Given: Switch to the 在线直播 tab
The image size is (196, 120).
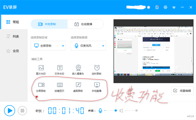Looking at the screenshot, I should tap(85, 24).
